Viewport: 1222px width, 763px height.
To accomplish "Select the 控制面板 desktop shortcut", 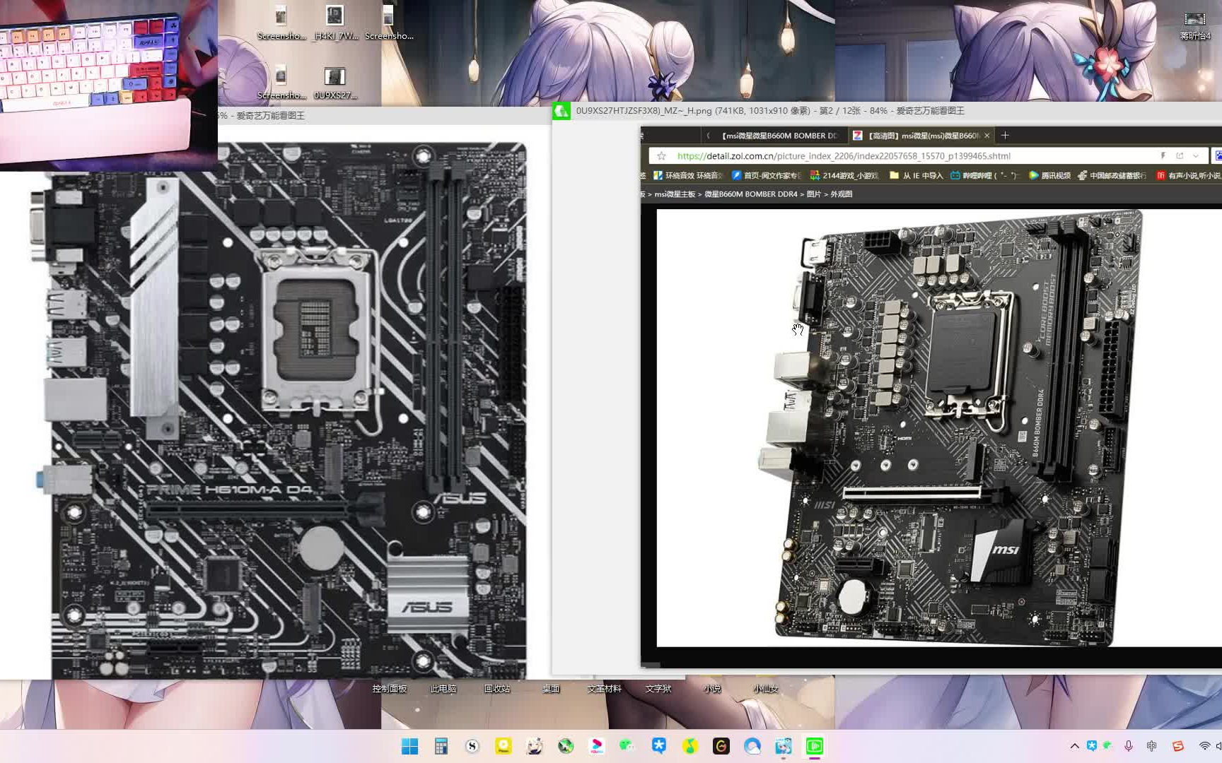I will (390, 689).
